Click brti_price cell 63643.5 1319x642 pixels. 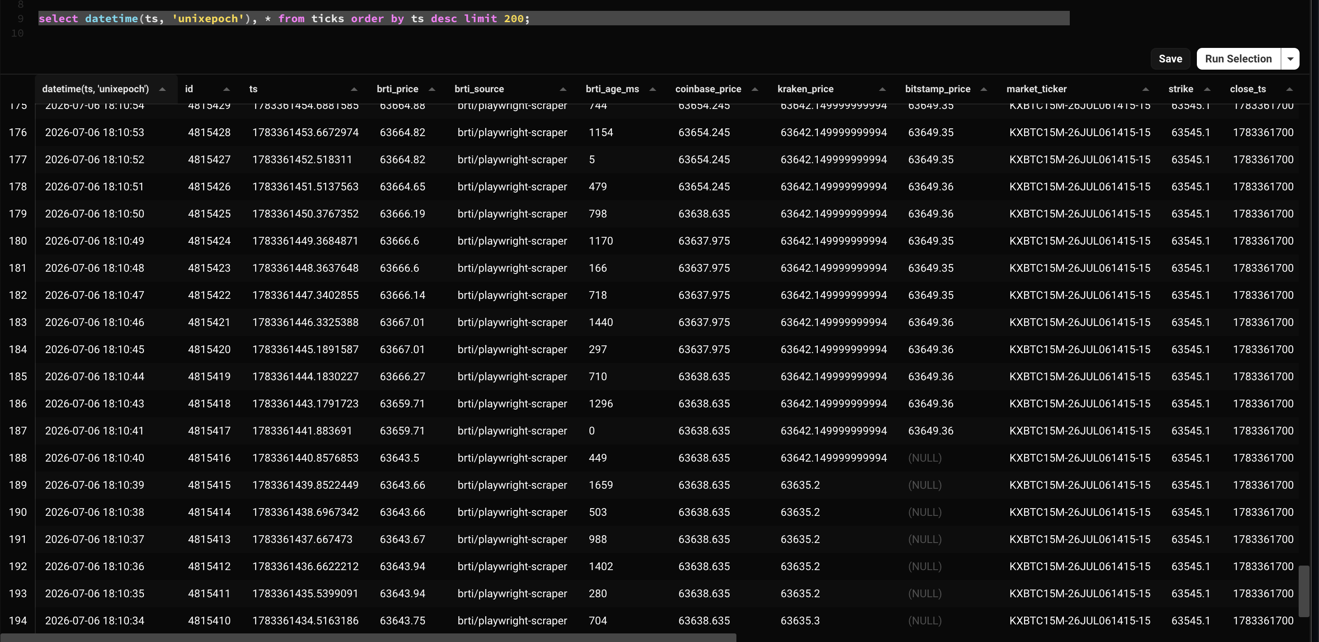pos(399,458)
